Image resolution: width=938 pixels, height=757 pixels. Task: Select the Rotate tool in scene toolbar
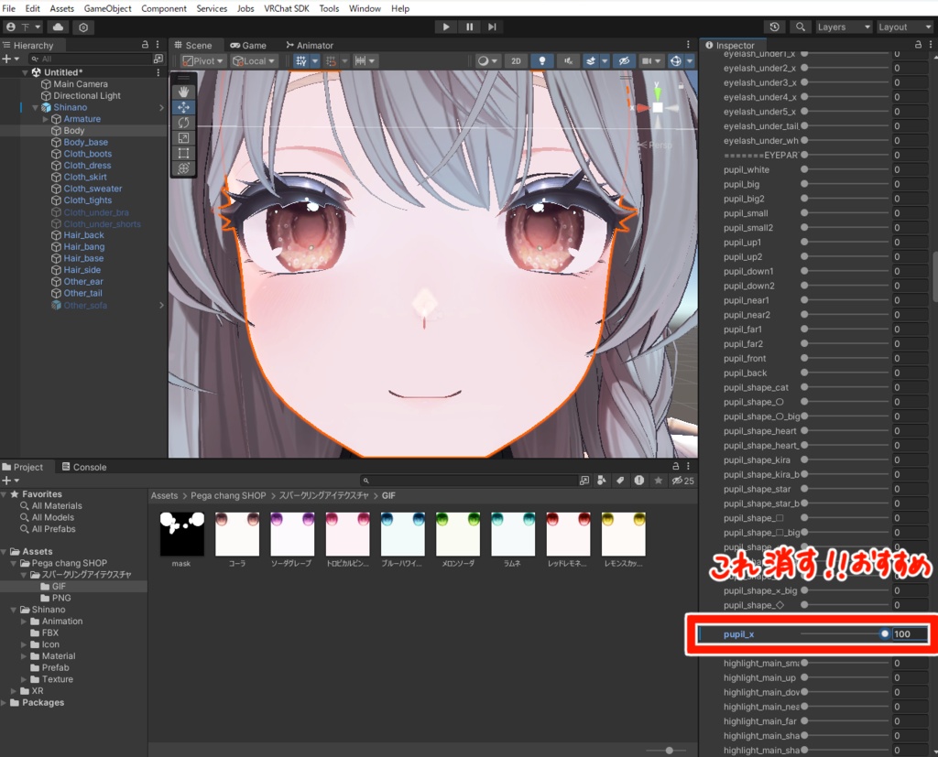[x=183, y=122]
